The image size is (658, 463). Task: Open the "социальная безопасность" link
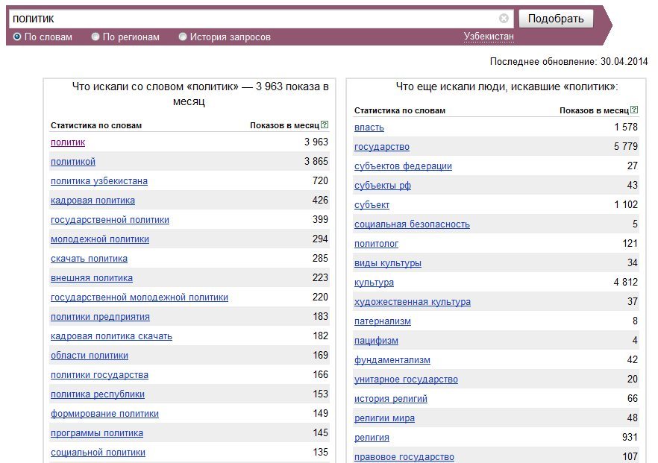tap(412, 224)
